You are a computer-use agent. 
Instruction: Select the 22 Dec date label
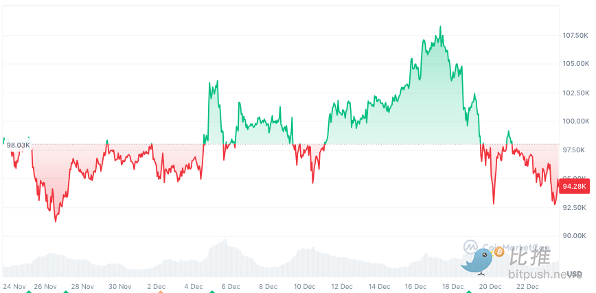[x=527, y=286]
